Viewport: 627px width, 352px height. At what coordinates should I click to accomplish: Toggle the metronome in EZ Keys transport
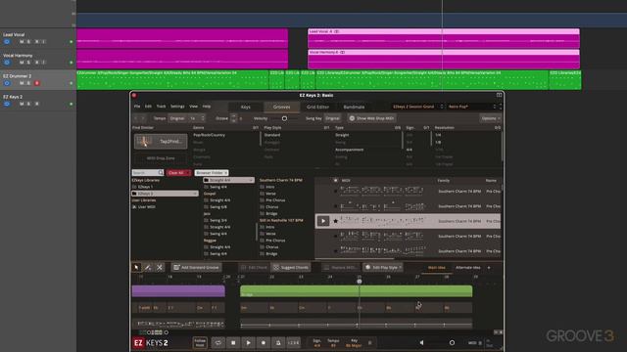click(x=278, y=342)
